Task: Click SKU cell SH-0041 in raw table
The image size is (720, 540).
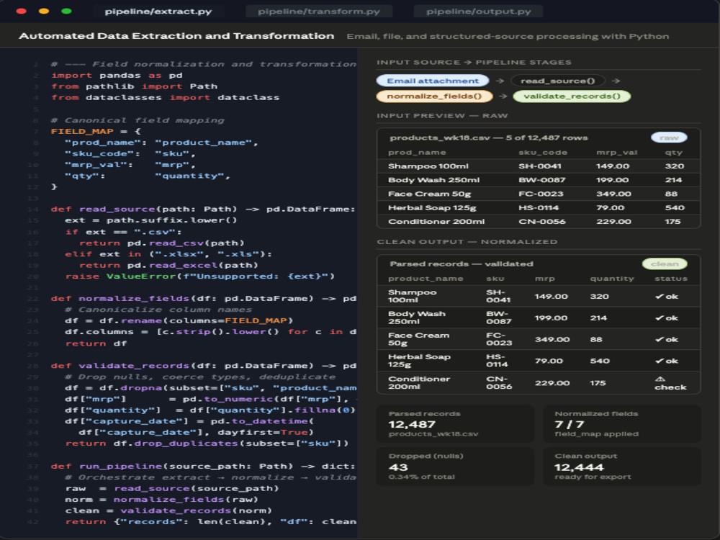Action: coord(540,166)
